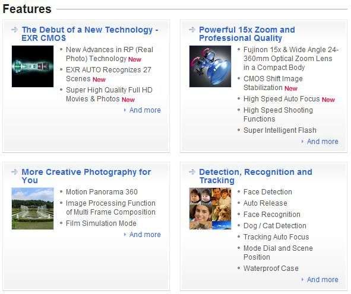The width and height of the screenshot is (351, 294).
Task: Select the 'Motion Panorama 360' list item
Action: [x=102, y=192]
